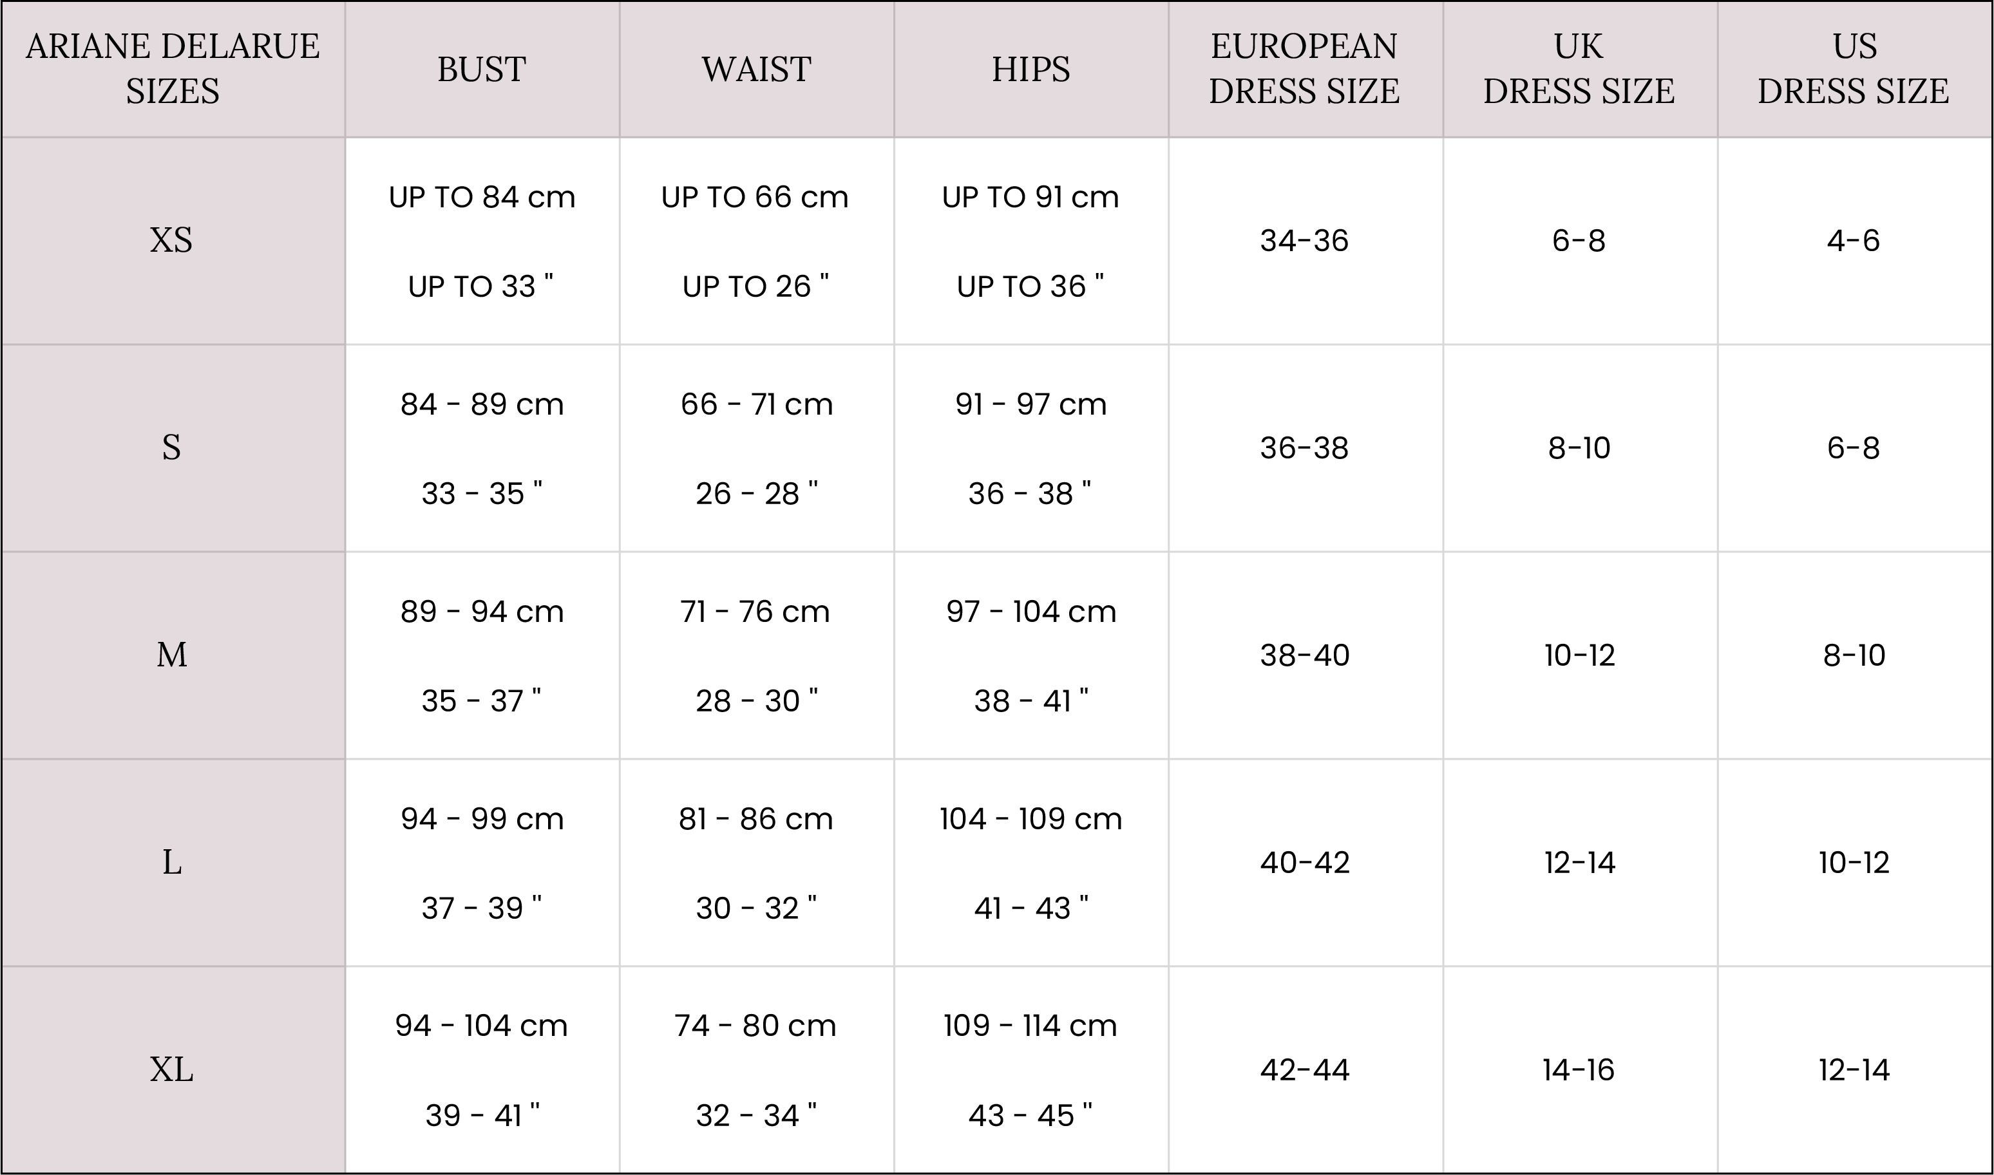Viewport: 1994px width, 1175px height.
Task: Click the "UP TO 84 cm" bust value
Action: click(482, 197)
